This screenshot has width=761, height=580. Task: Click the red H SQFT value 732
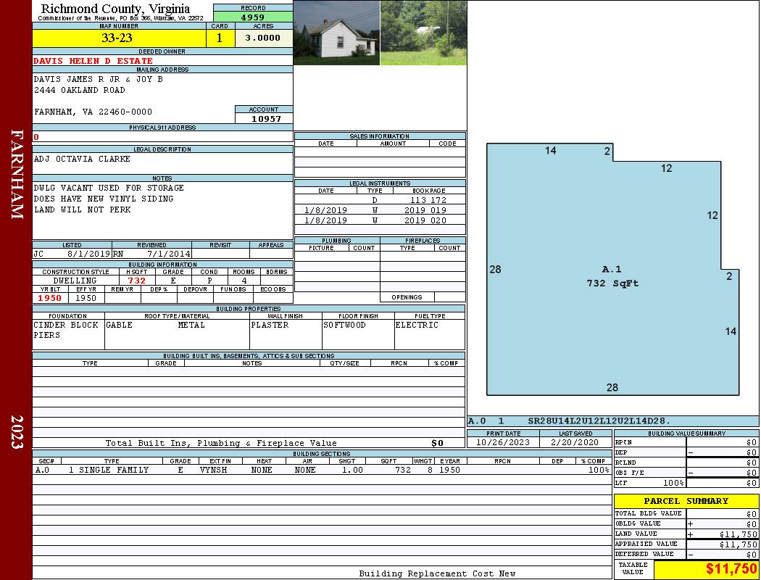[136, 281]
